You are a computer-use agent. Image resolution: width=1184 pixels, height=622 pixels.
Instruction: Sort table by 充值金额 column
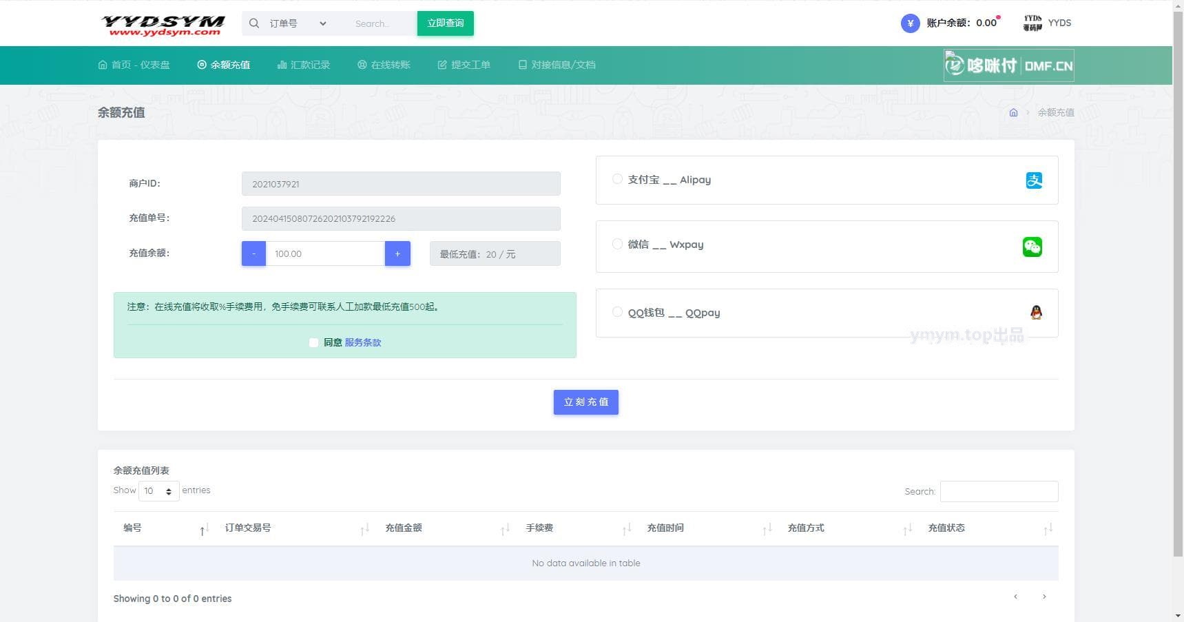pyautogui.click(x=446, y=528)
